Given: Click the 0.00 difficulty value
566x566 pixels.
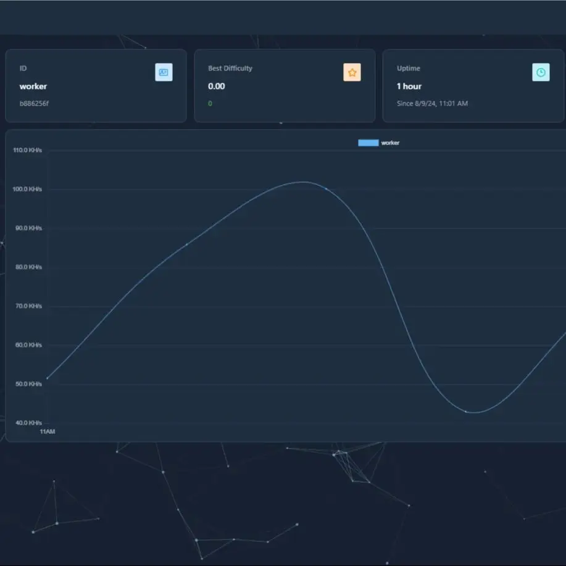Looking at the screenshot, I should click(216, 86).
